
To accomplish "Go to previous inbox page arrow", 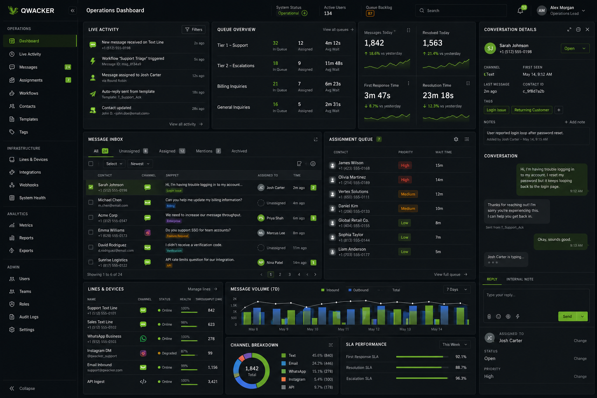I will 262,274.
